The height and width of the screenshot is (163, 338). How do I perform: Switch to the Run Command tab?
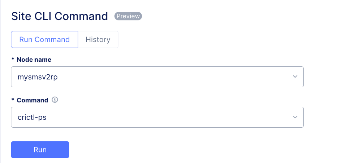pos(44,40)
